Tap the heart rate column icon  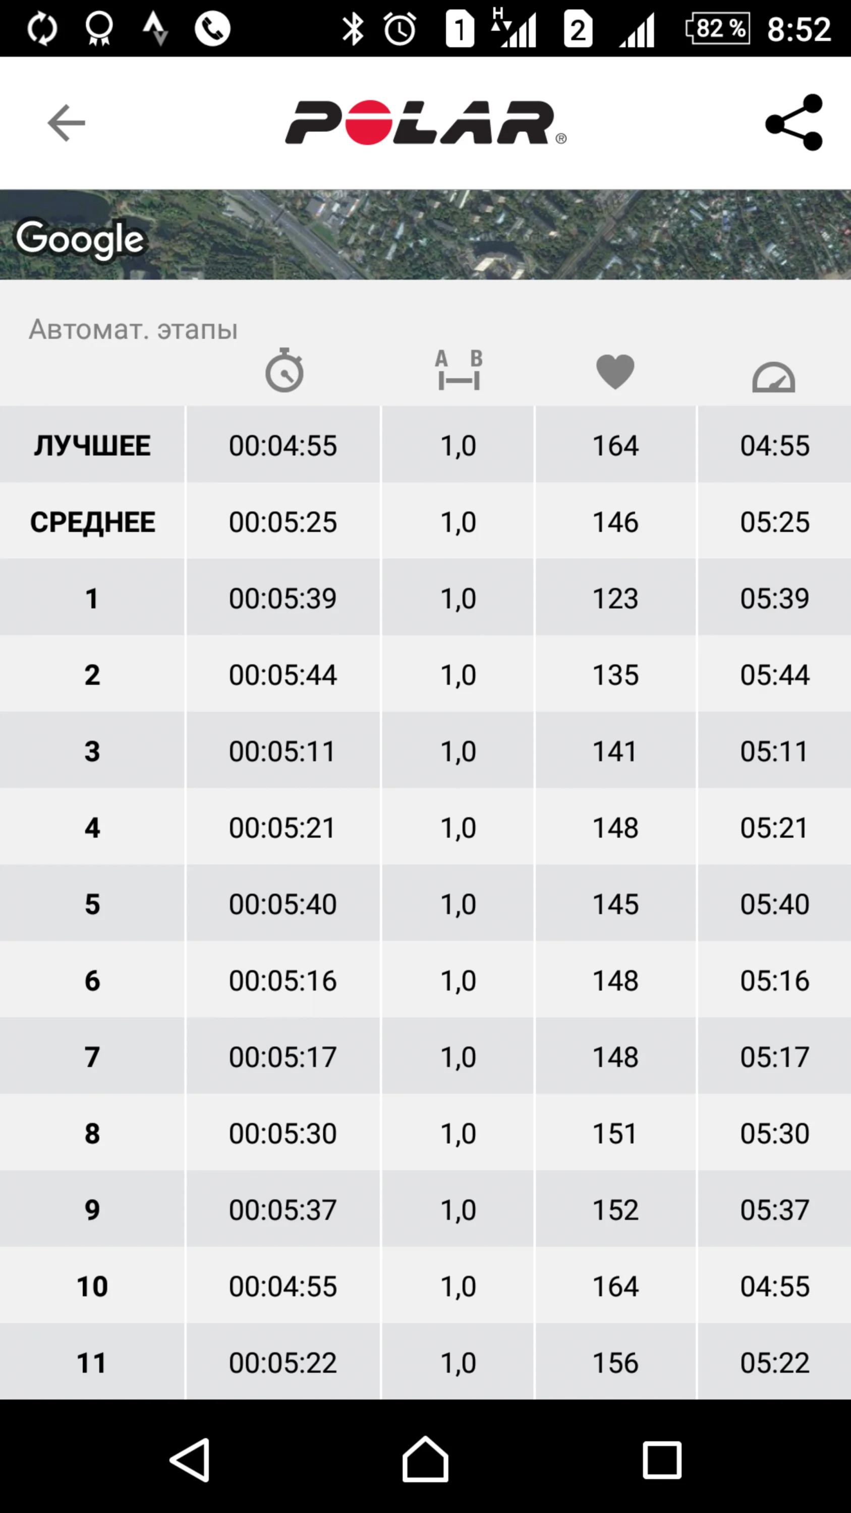615,371
